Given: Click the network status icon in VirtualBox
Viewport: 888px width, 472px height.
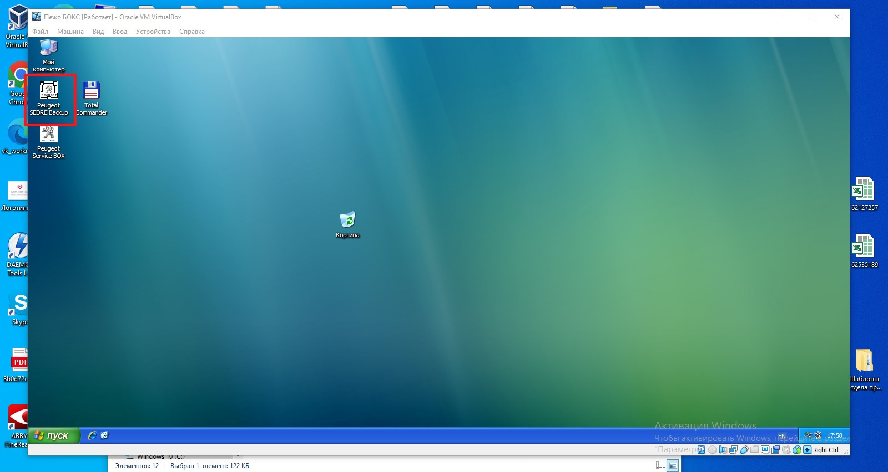Looking at the screenshot, I should 733,450.
